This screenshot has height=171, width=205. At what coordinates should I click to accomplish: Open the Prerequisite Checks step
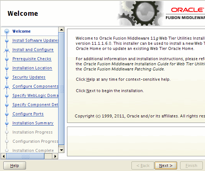pyautogui.click(x=32, y=59)
